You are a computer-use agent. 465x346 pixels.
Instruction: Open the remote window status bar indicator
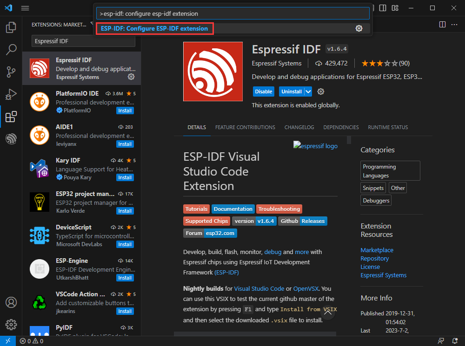click(x=8, y=341)
